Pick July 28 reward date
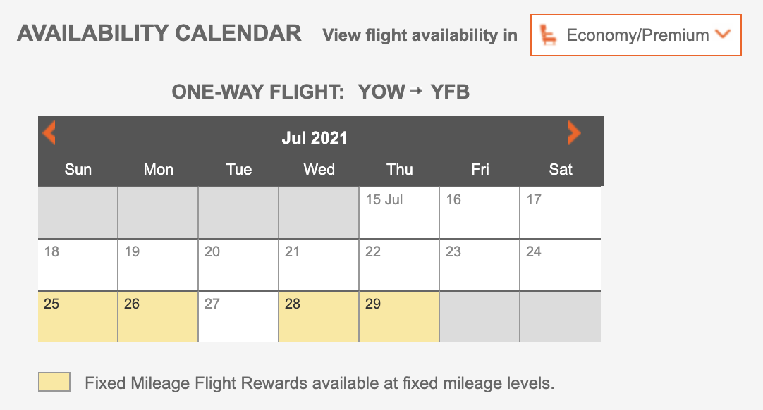The height and width of the screenshot is (410, 763). tap(319, 316)
